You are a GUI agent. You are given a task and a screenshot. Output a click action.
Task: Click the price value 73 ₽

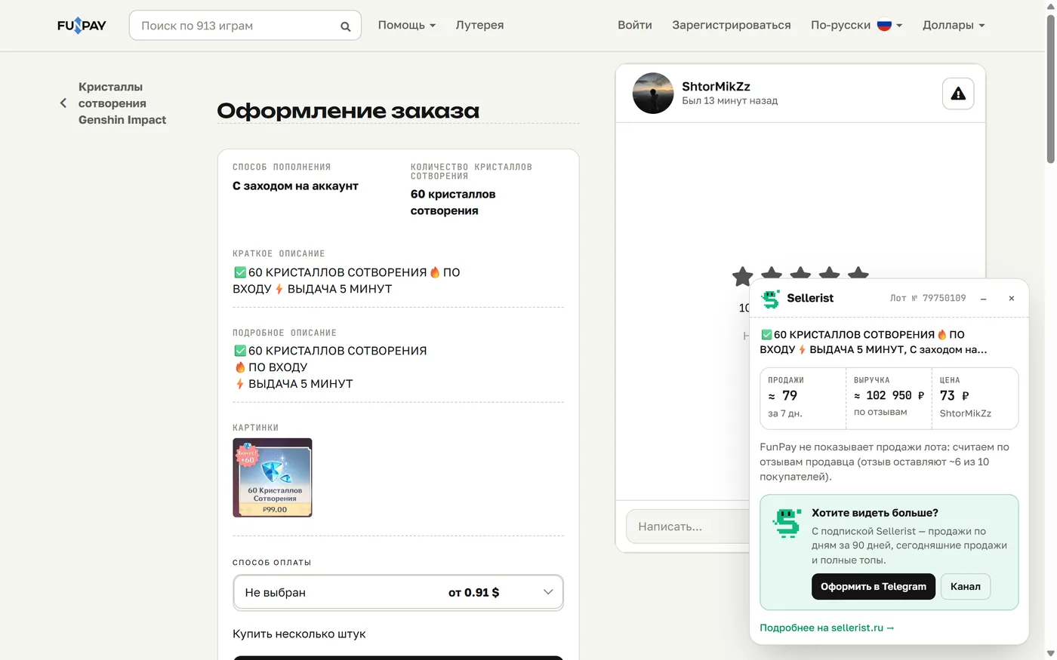(954, 396)
